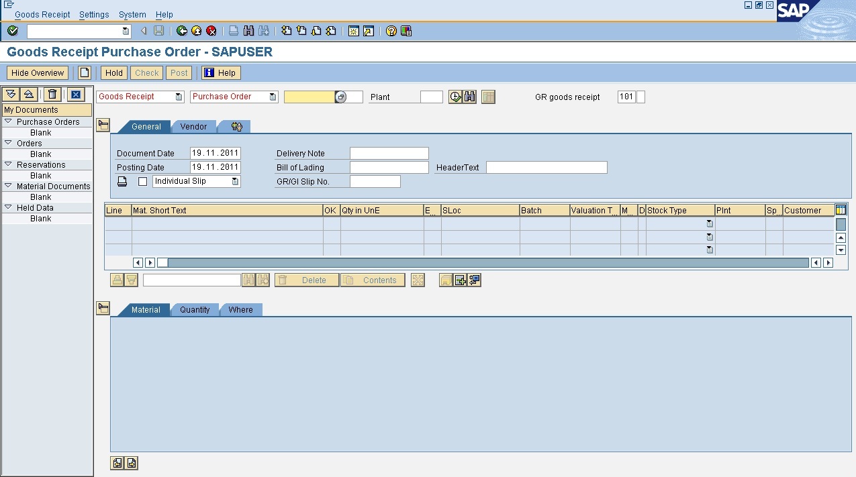Click Expand All icon in the overview panel

coord(11,95)
